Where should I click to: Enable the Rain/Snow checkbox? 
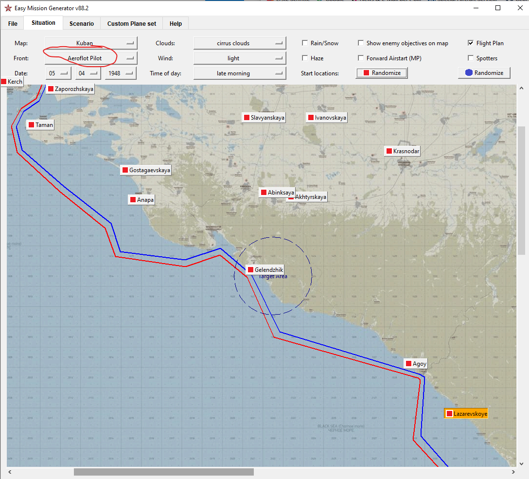click(305, 43)
